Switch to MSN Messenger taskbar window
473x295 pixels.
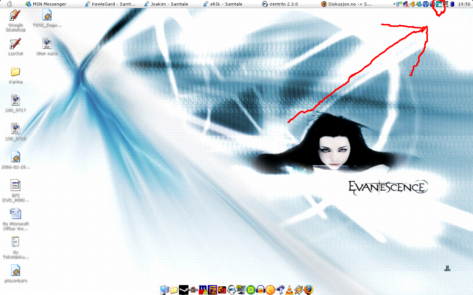(x=46, y=4)
